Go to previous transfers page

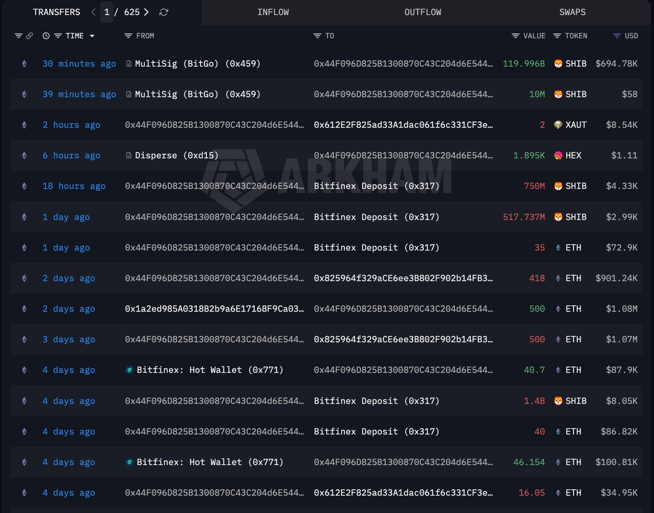(94, 12)
